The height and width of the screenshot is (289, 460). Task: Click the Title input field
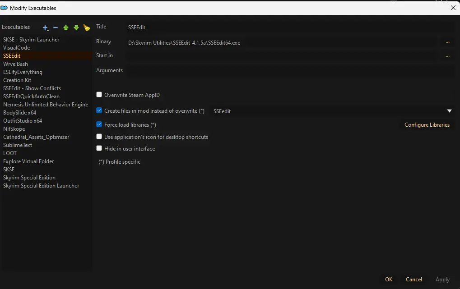[x=290, y=27]
